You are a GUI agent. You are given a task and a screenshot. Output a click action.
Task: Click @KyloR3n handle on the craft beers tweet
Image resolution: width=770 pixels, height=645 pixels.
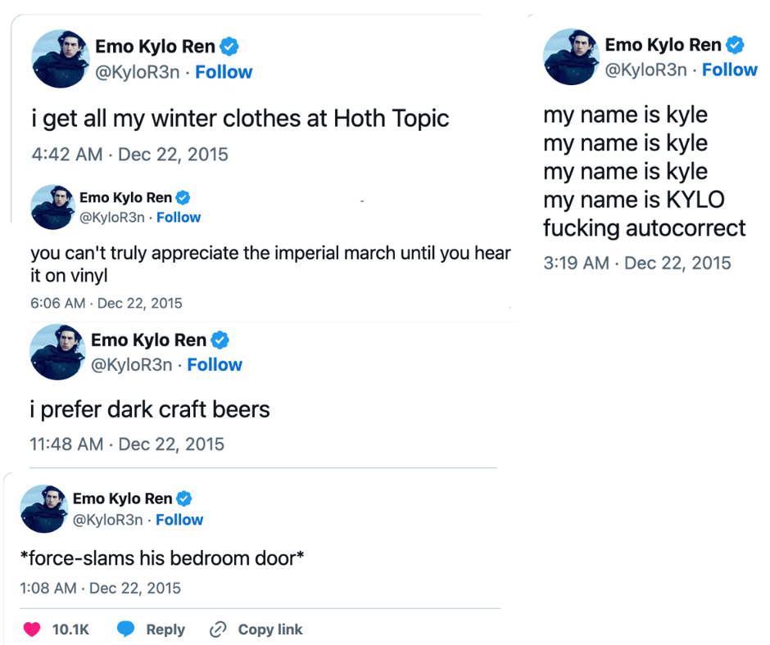[x=131, y=364]
